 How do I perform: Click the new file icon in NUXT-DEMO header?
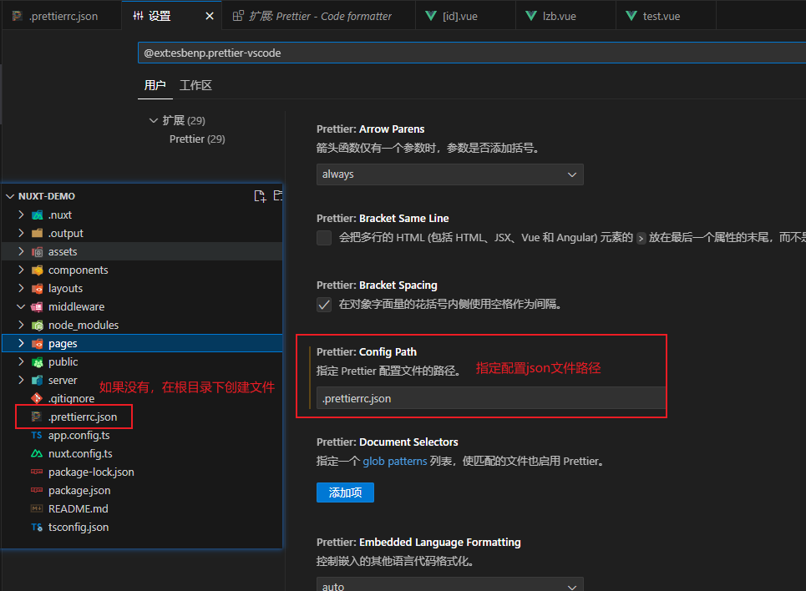pos(260,196)
